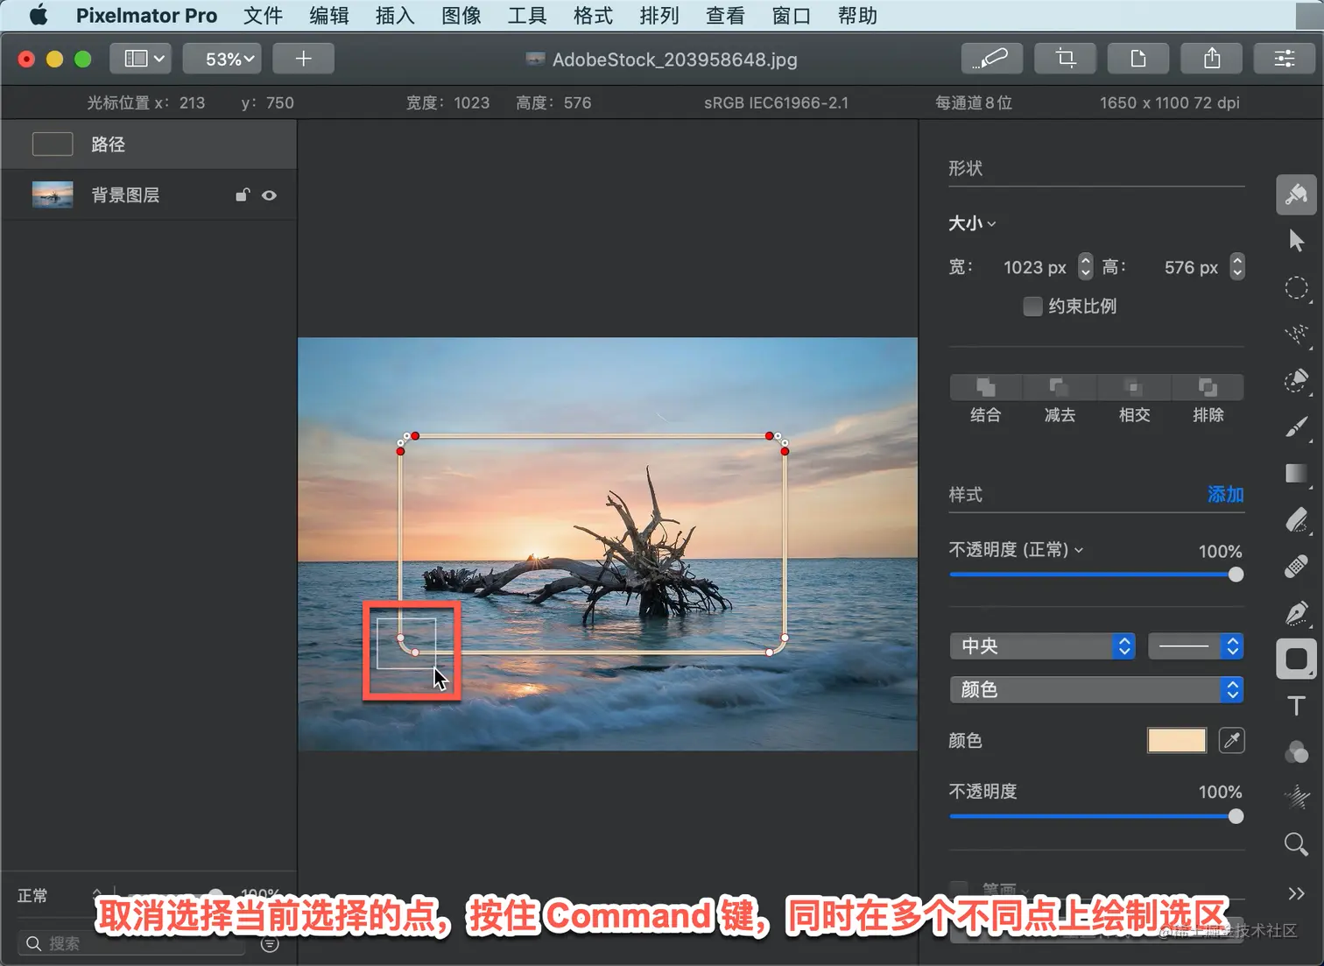Click the crop toolbar button
Image resolution: width=1324 pixels, height=966 pixels.
tap(1065, 59)
